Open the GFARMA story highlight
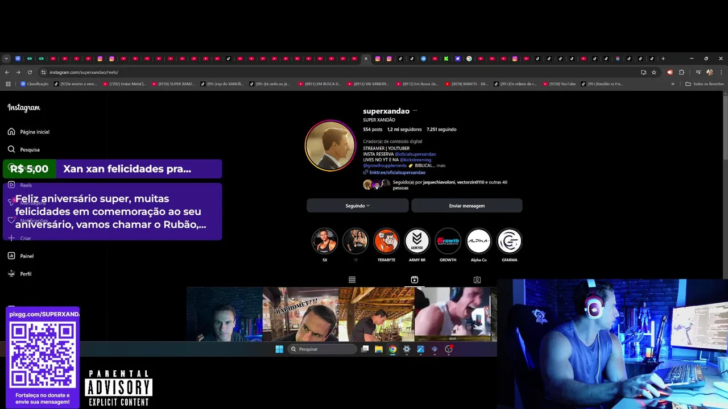Viewport: 728px width, 409px height. pyautogui.click(x=509, y=241)
